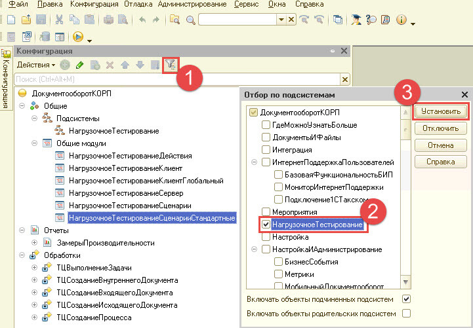
Task: Uncheck the НагрузочноеТестирование subsystem checkbox
Action: tap(266, 225)
